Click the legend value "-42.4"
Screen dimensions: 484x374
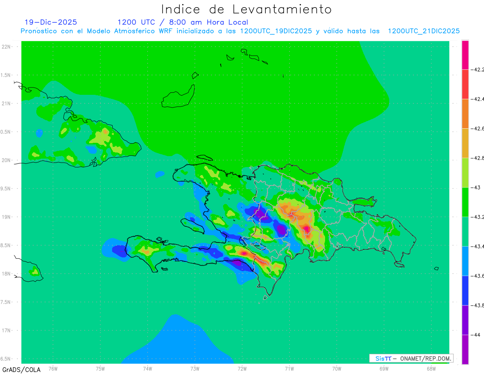point(478,99)
